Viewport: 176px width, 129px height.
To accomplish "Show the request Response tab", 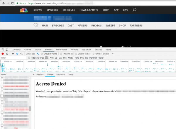I will (60, 74).
